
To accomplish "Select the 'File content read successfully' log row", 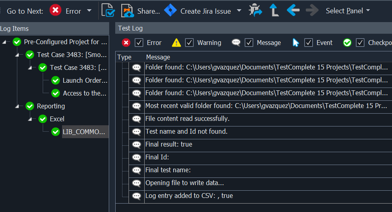I will [187, 118].
